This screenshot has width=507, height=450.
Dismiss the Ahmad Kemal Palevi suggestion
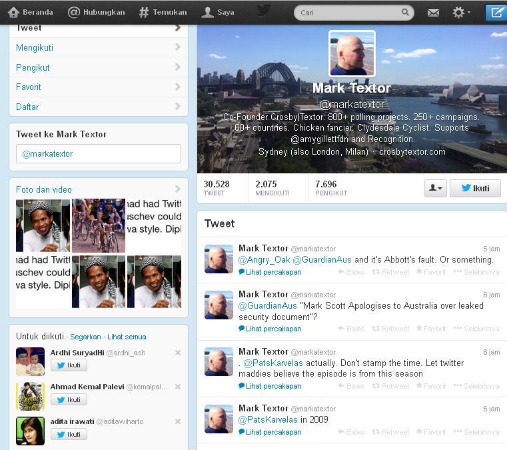(177, 387)
